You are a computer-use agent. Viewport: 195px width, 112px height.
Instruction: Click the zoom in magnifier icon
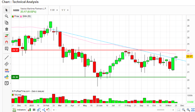[x=188, y=110]
